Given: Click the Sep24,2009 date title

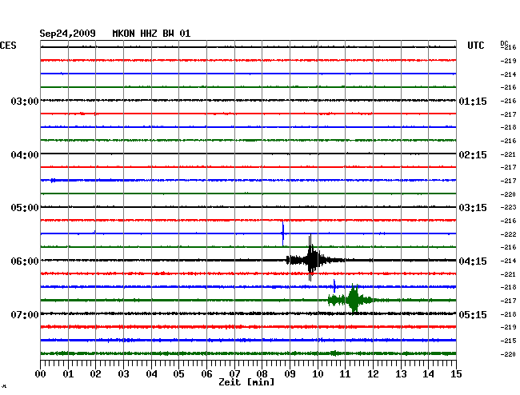Looking at the screenshot, I should [x=67, y=34].
